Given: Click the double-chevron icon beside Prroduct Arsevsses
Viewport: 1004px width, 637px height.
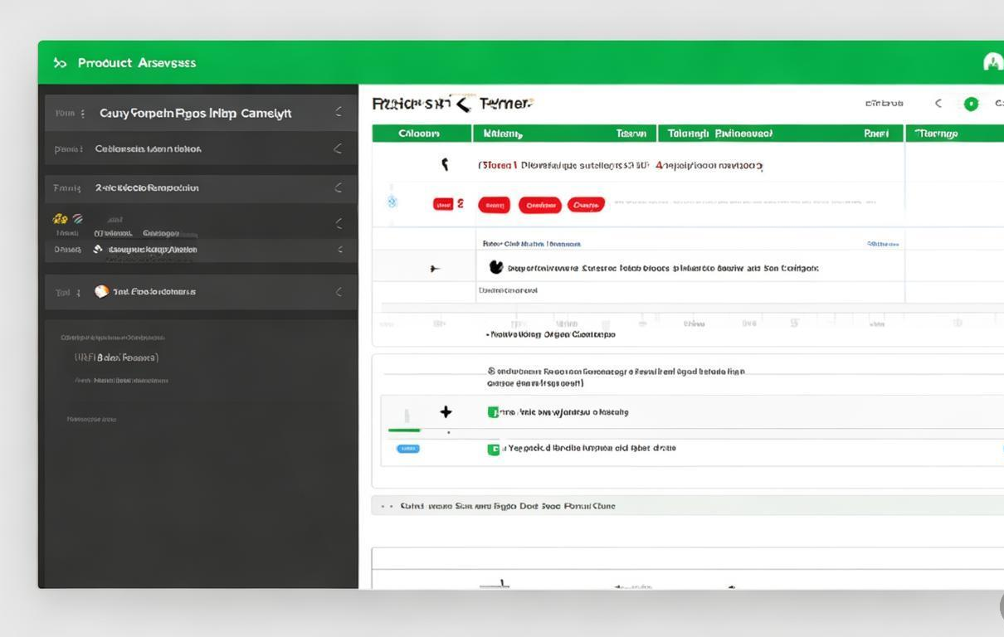Looking at the screenshot, I should [x=60, y=63].
